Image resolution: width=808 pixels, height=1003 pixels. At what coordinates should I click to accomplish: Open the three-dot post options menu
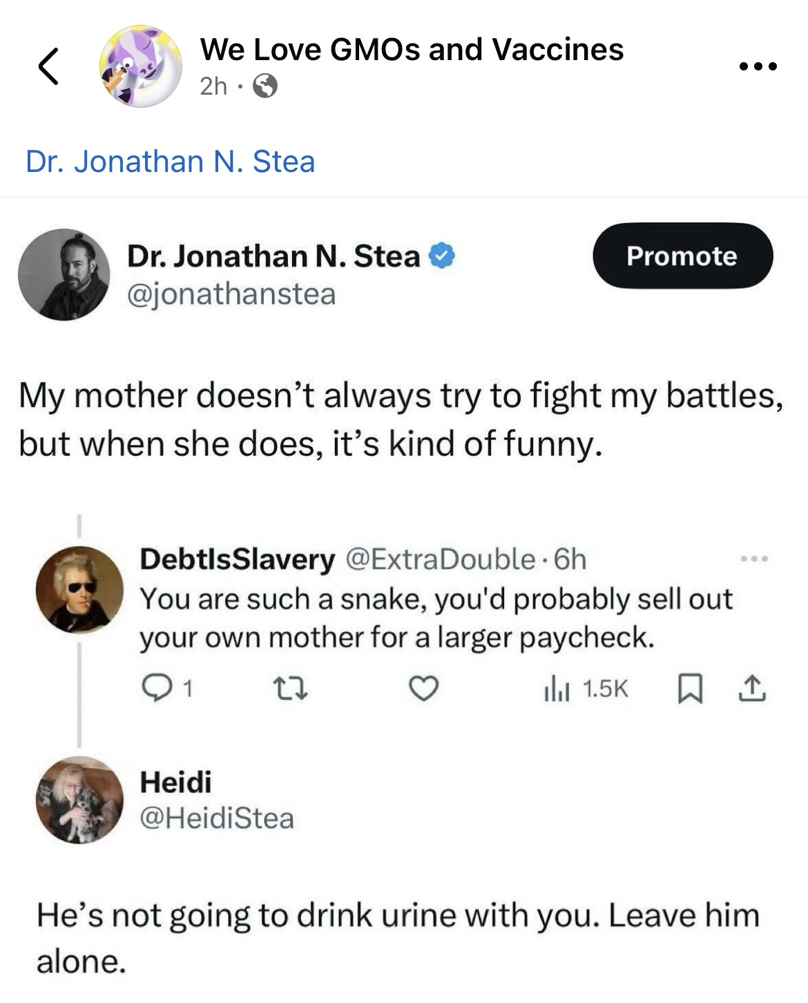[758, 67]
